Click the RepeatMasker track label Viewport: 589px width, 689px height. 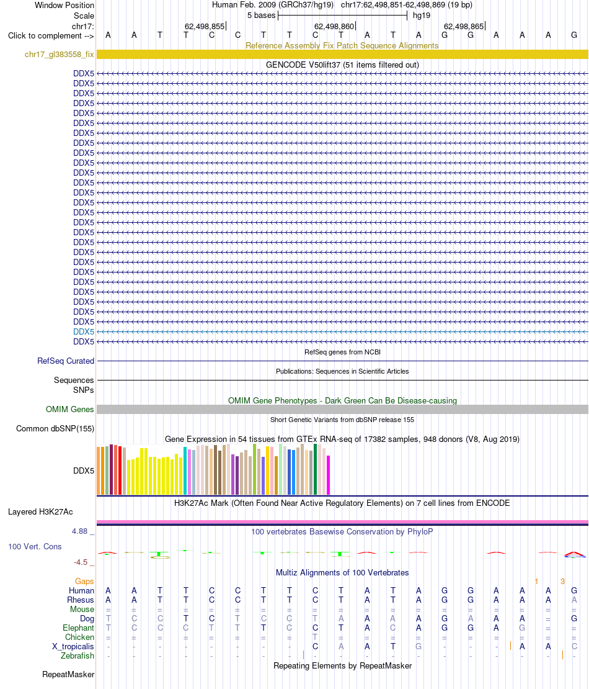[x=68, y=675]
